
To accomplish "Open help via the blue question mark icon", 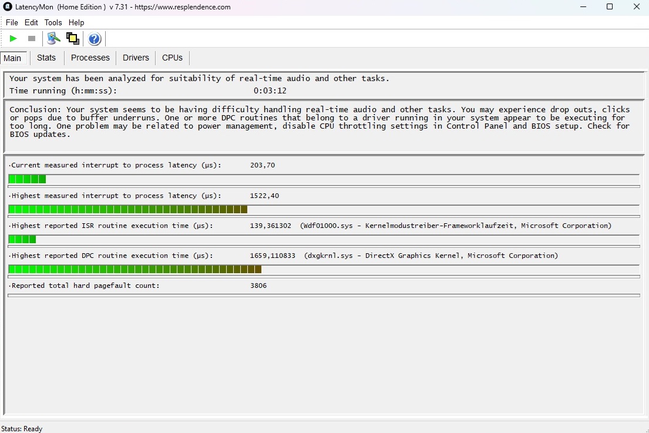I will coord(95,39).
